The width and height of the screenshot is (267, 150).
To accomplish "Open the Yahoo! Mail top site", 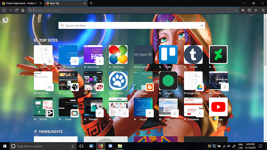I will tap(93, 55).
